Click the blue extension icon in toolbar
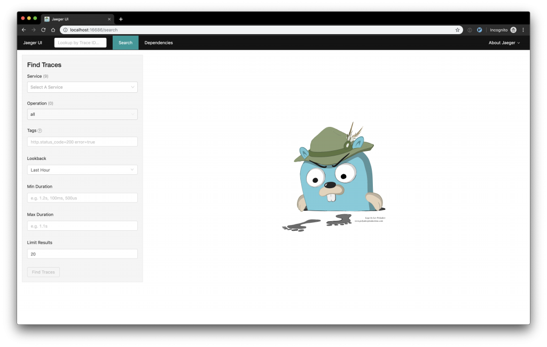Viewport: 547px width, 347px height. (479, 30)
